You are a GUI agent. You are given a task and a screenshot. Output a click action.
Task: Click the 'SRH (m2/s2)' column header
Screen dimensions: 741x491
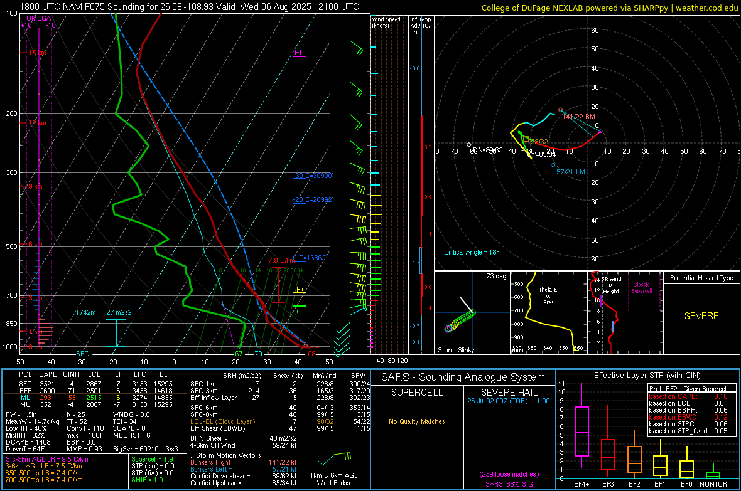click(243, 376)
